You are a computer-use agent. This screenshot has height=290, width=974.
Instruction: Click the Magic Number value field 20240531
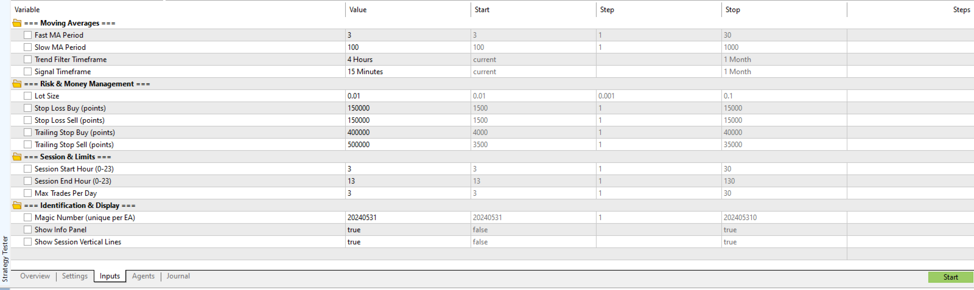tap(408, 218)
